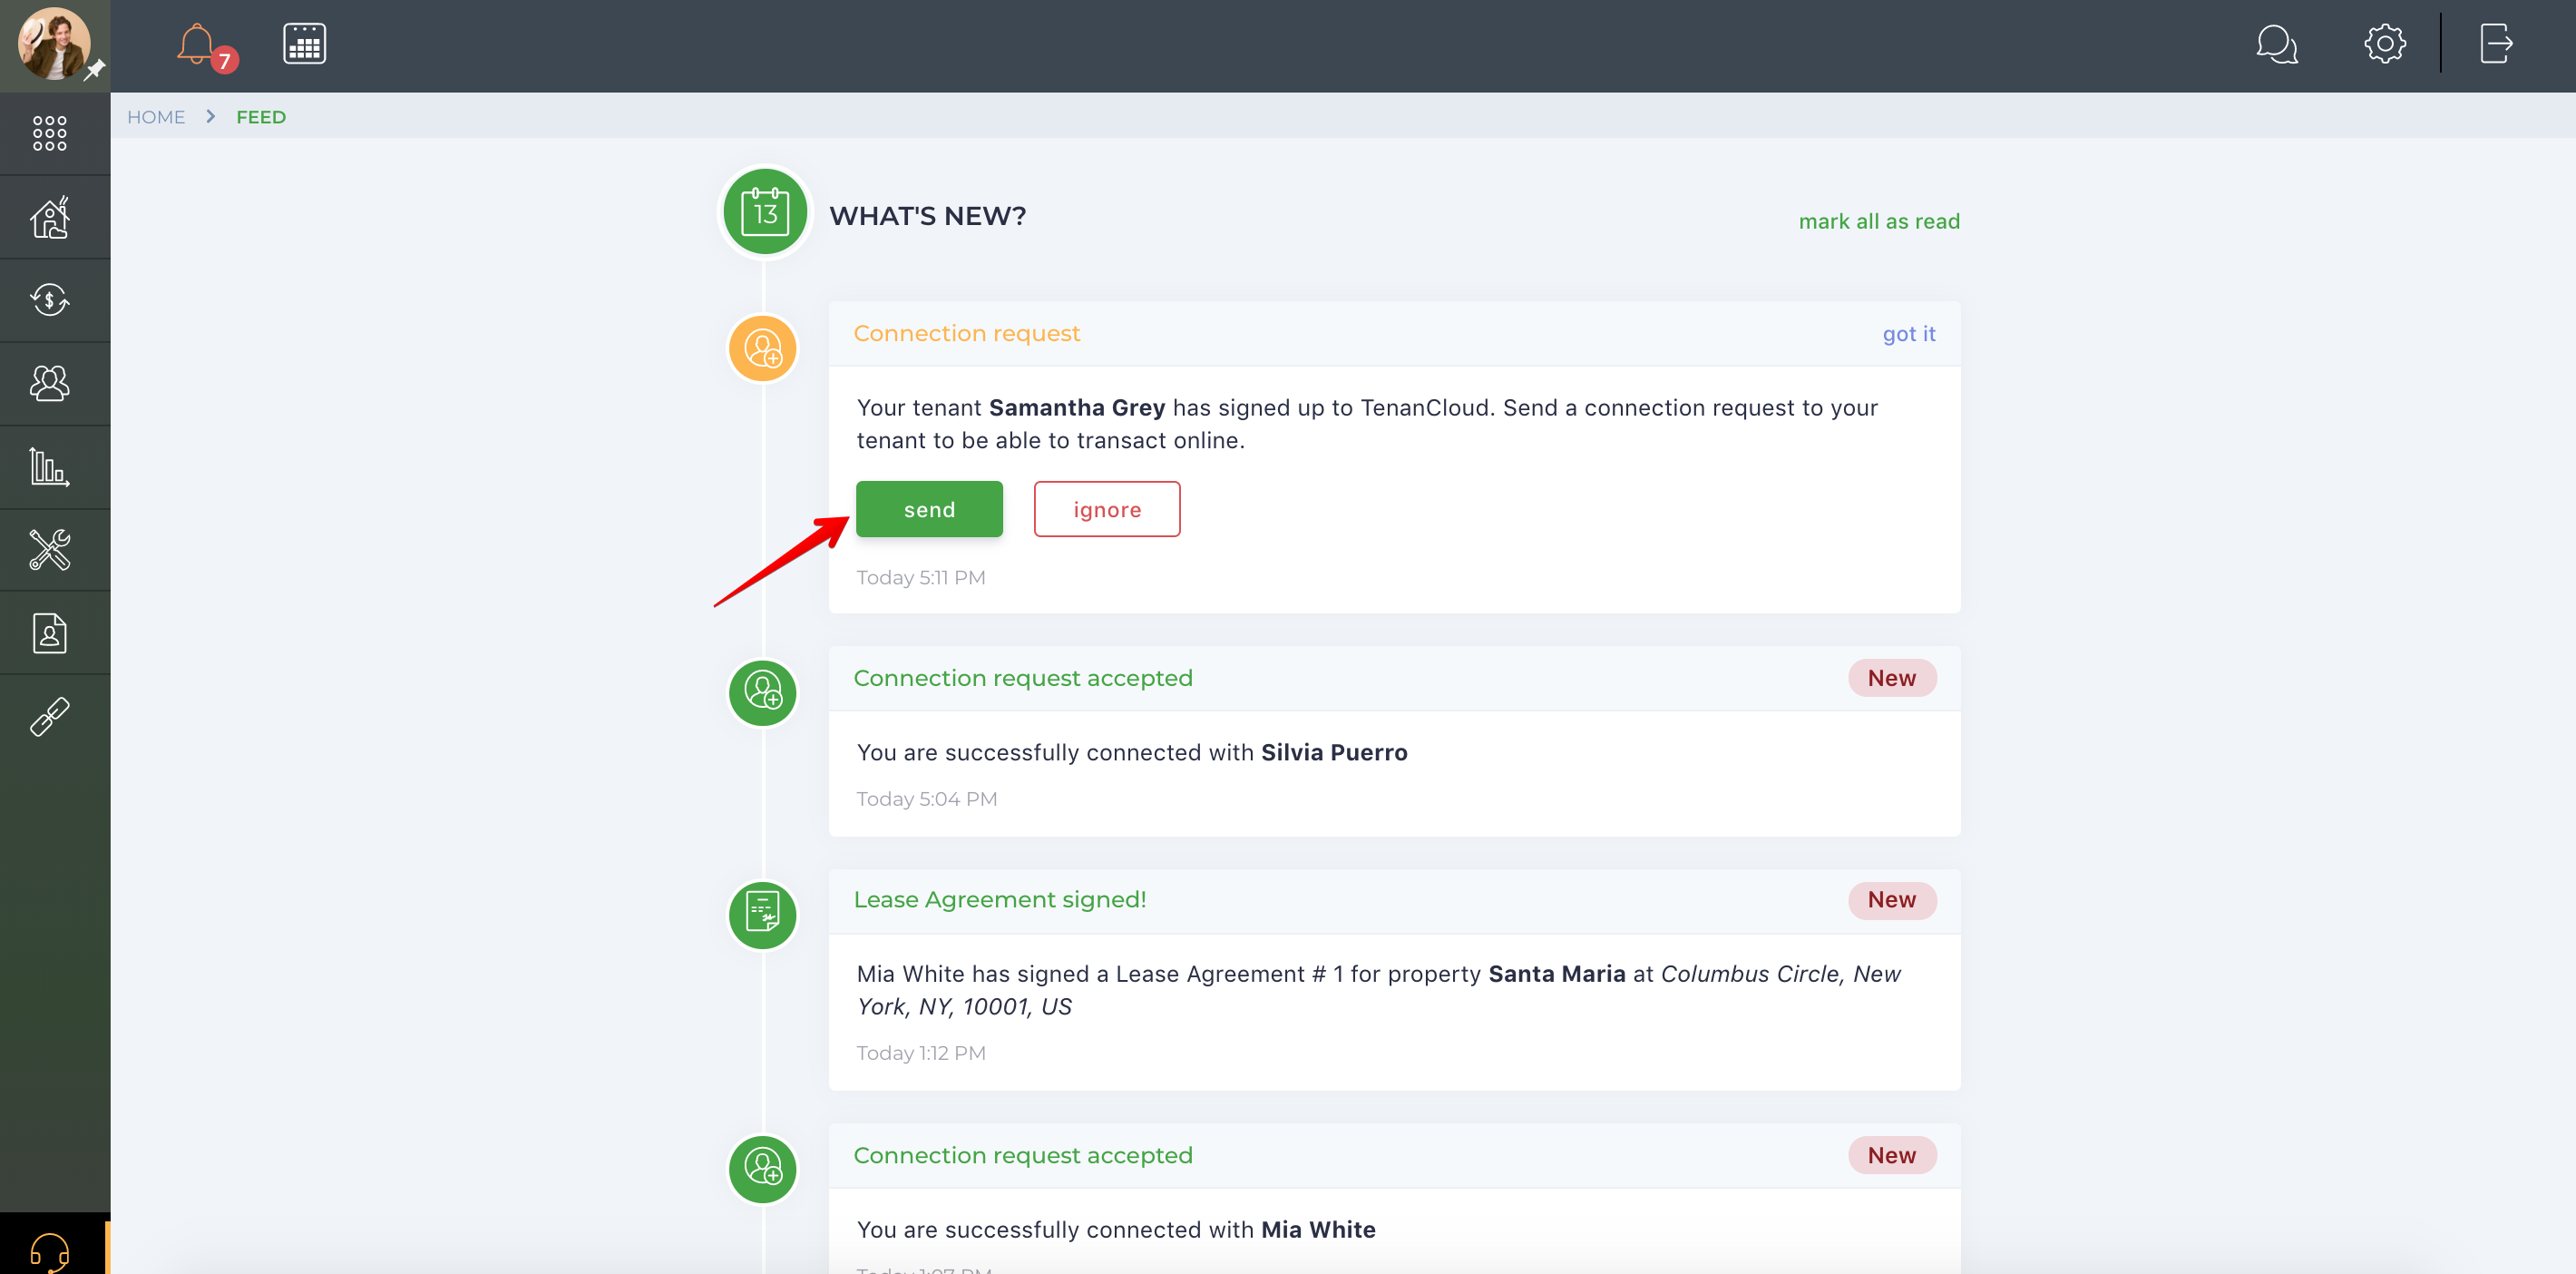Open the support headset icon
2576x1274 pixels.
[49, 1252]
